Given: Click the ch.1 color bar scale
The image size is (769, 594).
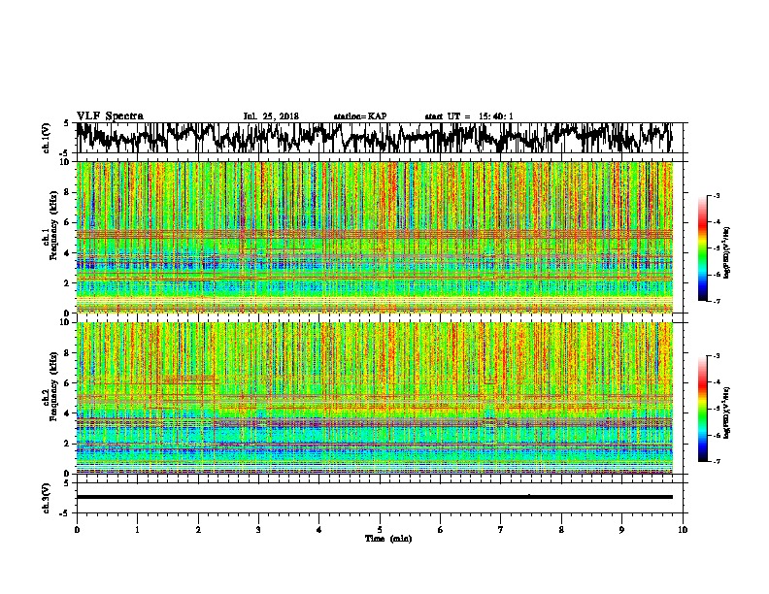Looking at the screenshot, I should click(702, 248).
